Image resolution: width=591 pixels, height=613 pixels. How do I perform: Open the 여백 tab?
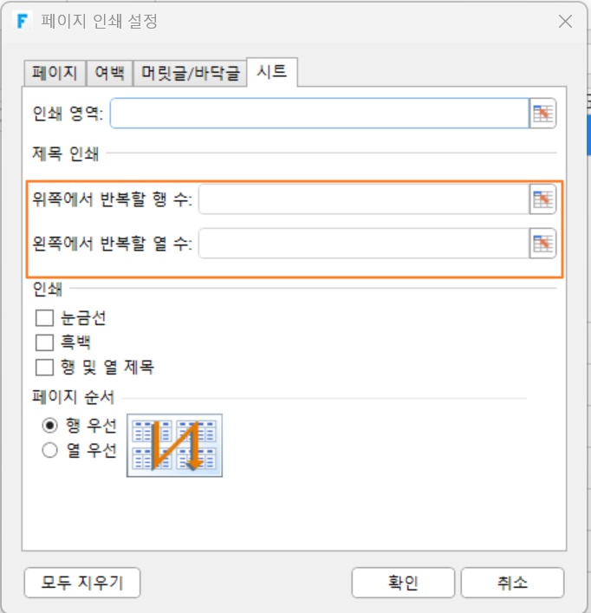point(110,73)
